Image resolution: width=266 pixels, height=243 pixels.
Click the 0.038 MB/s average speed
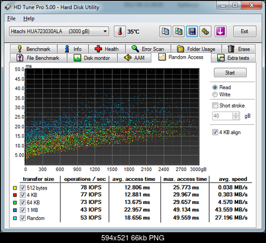[x=233, y=188]
